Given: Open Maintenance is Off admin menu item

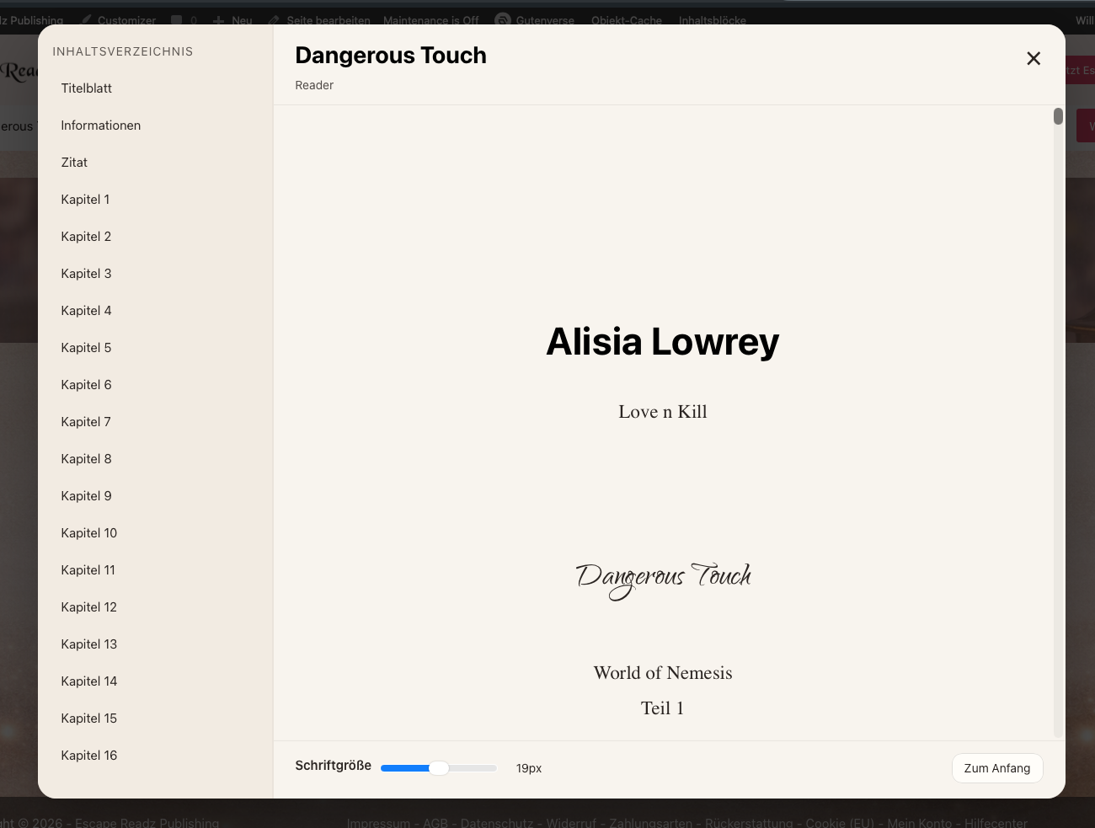Looking at the screenshot, I should (x=430, y=20).
